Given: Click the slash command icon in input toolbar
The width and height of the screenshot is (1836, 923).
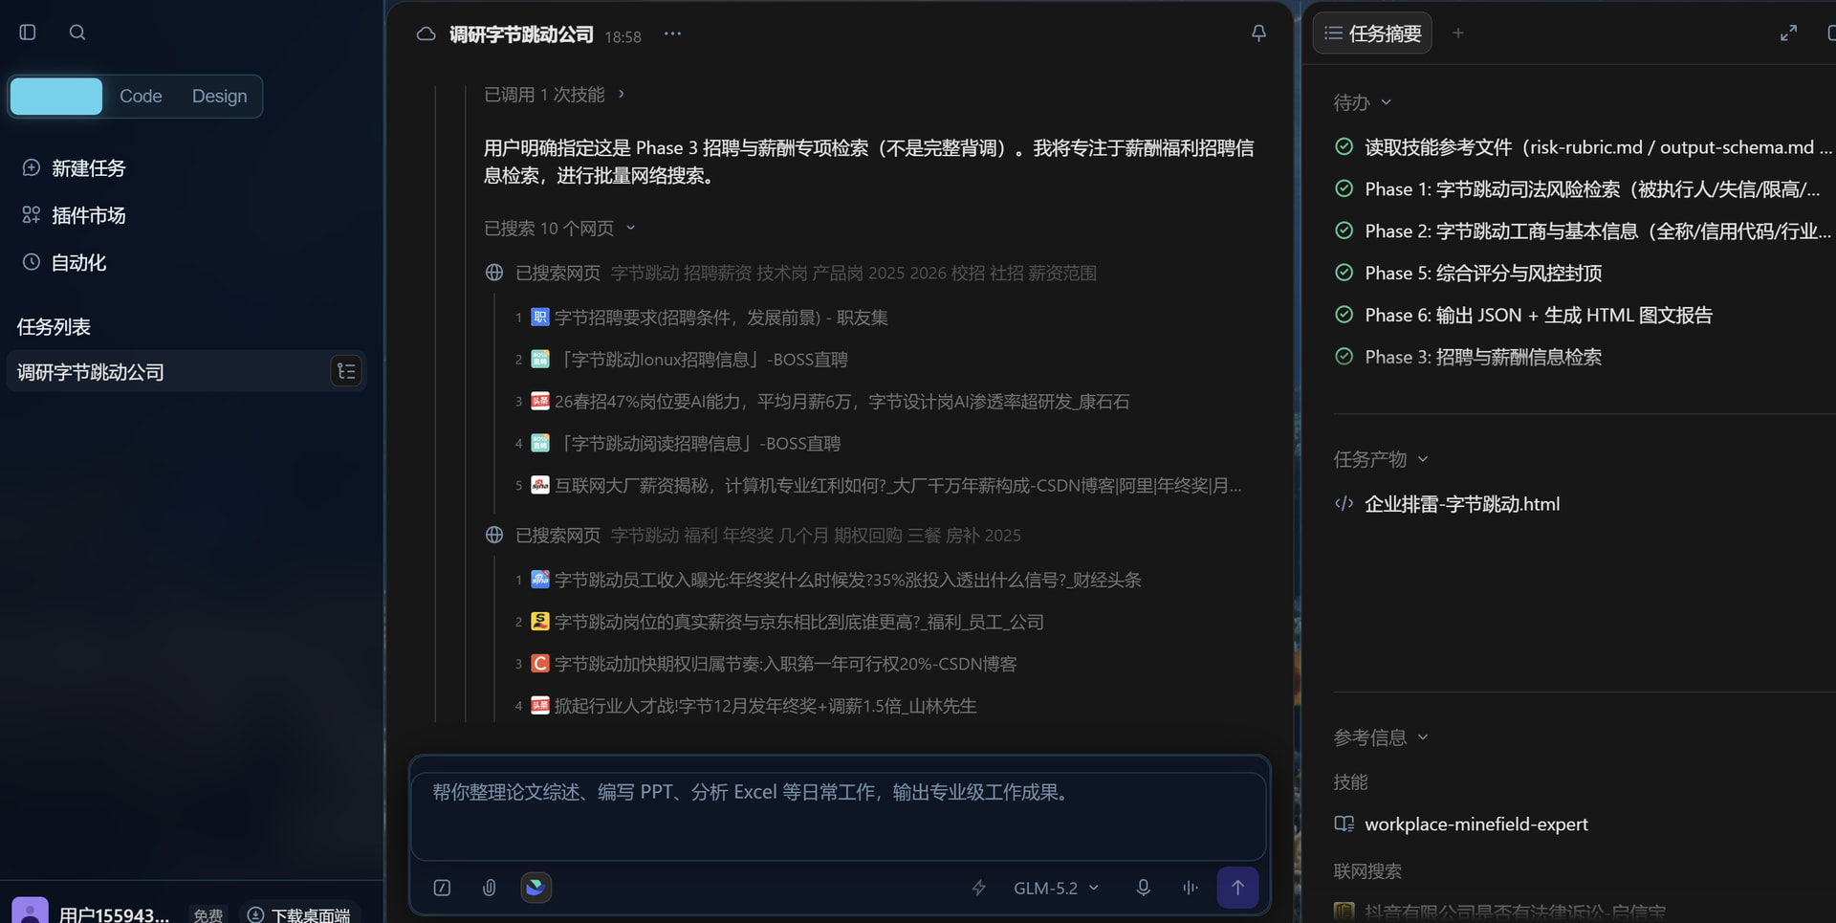Looking at the screenshot, I should coord(442,888).
